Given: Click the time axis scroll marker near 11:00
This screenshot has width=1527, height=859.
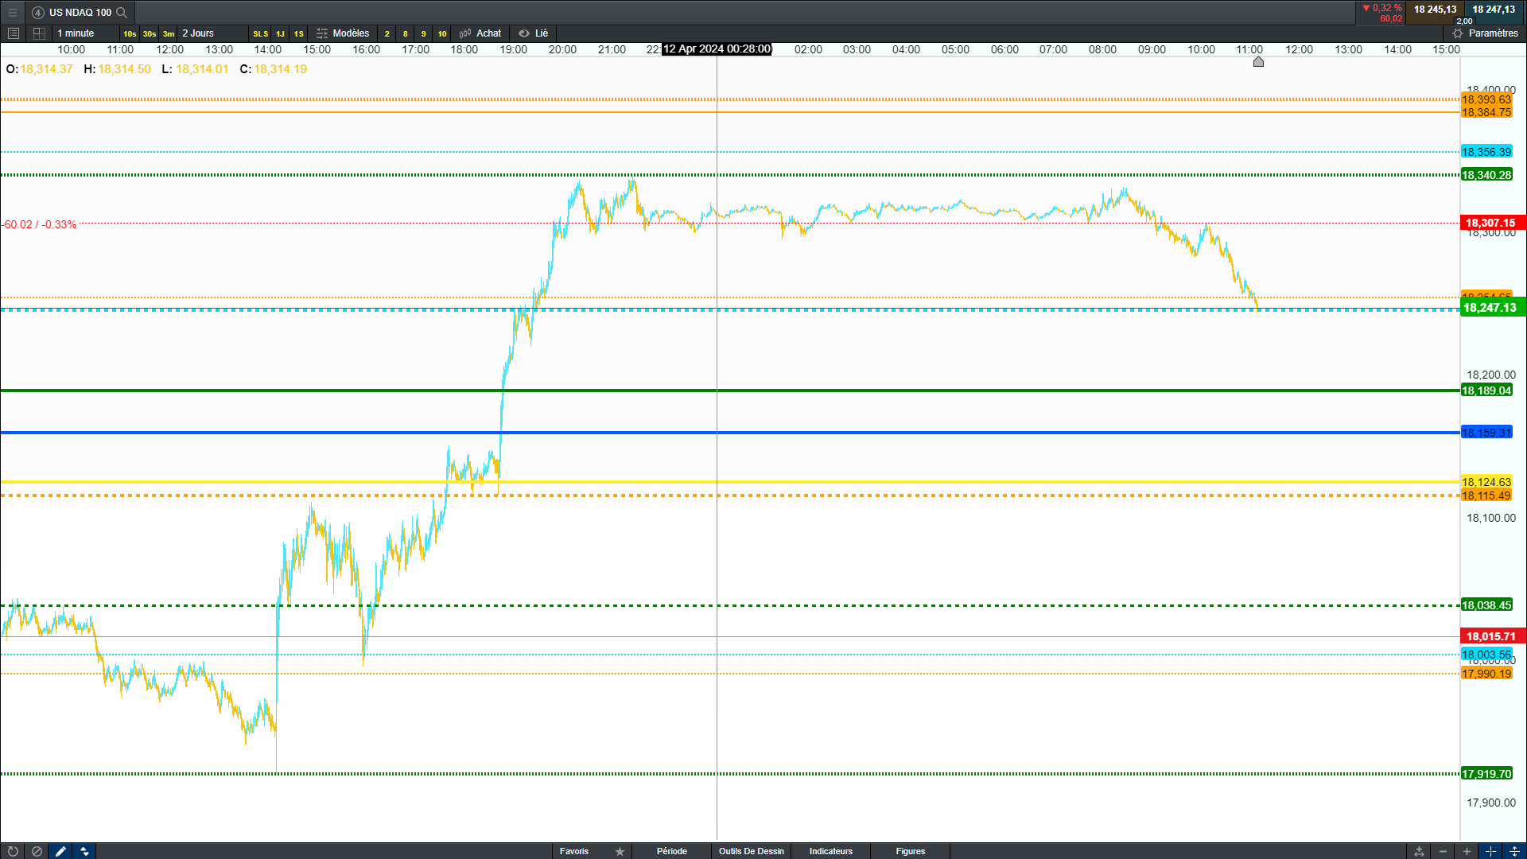Looking at the screenshot, I should tap(1258, 62).
